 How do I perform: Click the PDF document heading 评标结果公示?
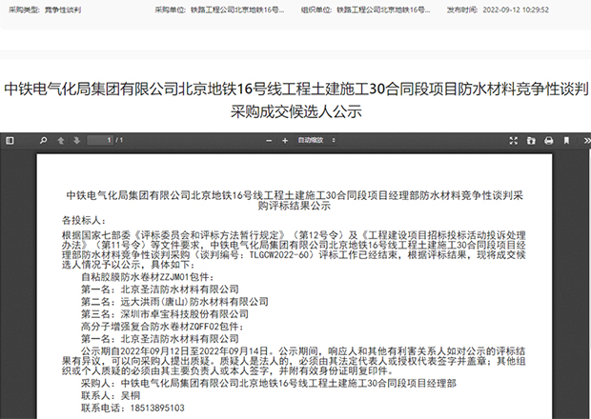294,200
